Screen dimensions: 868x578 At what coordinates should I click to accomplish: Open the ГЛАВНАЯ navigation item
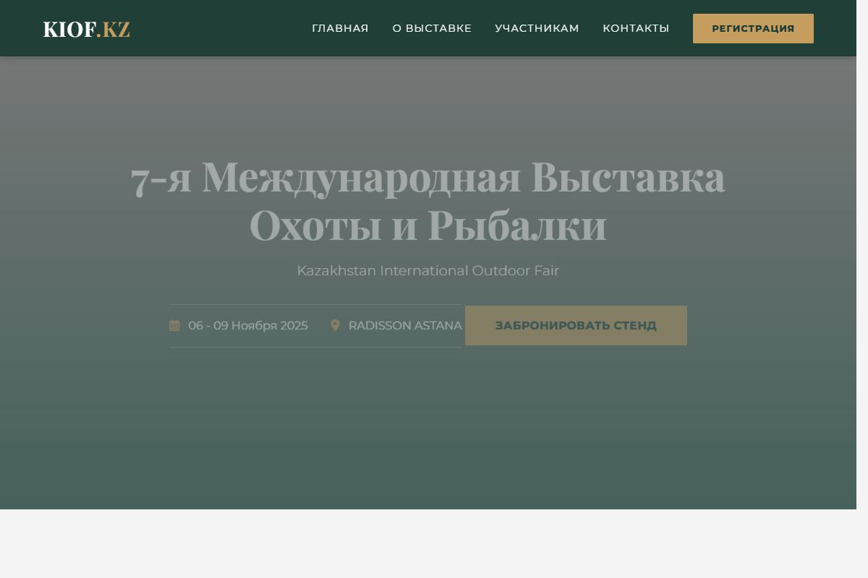point(340,28)
